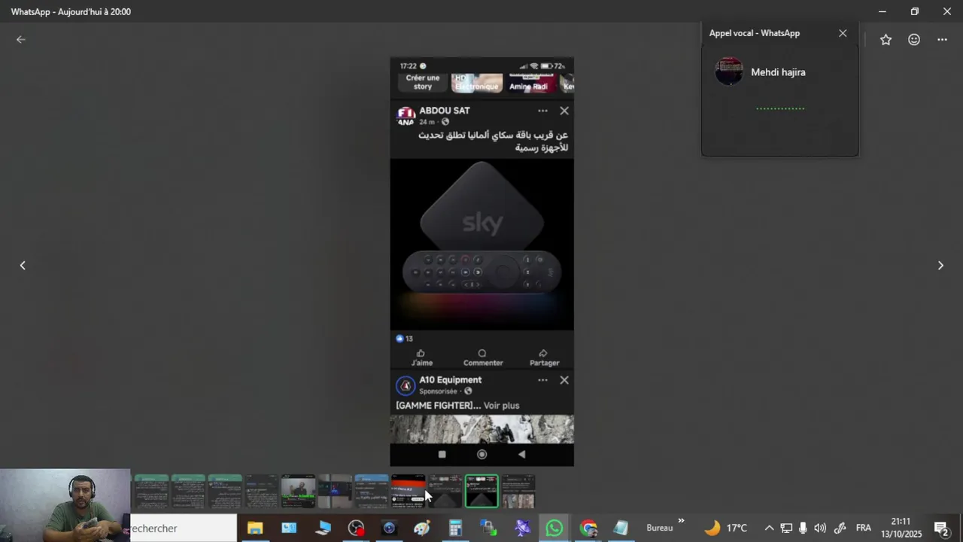This screenshot has width=963, height=542.
Task: Click the Bureau desktop toolbar label
Action: [x=659, y=528]
